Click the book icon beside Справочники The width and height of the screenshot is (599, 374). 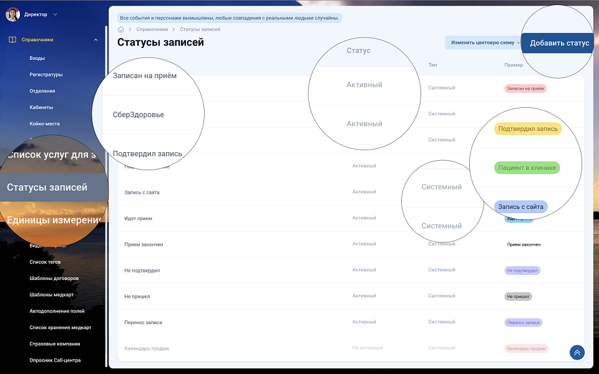(x=12, y=40)
